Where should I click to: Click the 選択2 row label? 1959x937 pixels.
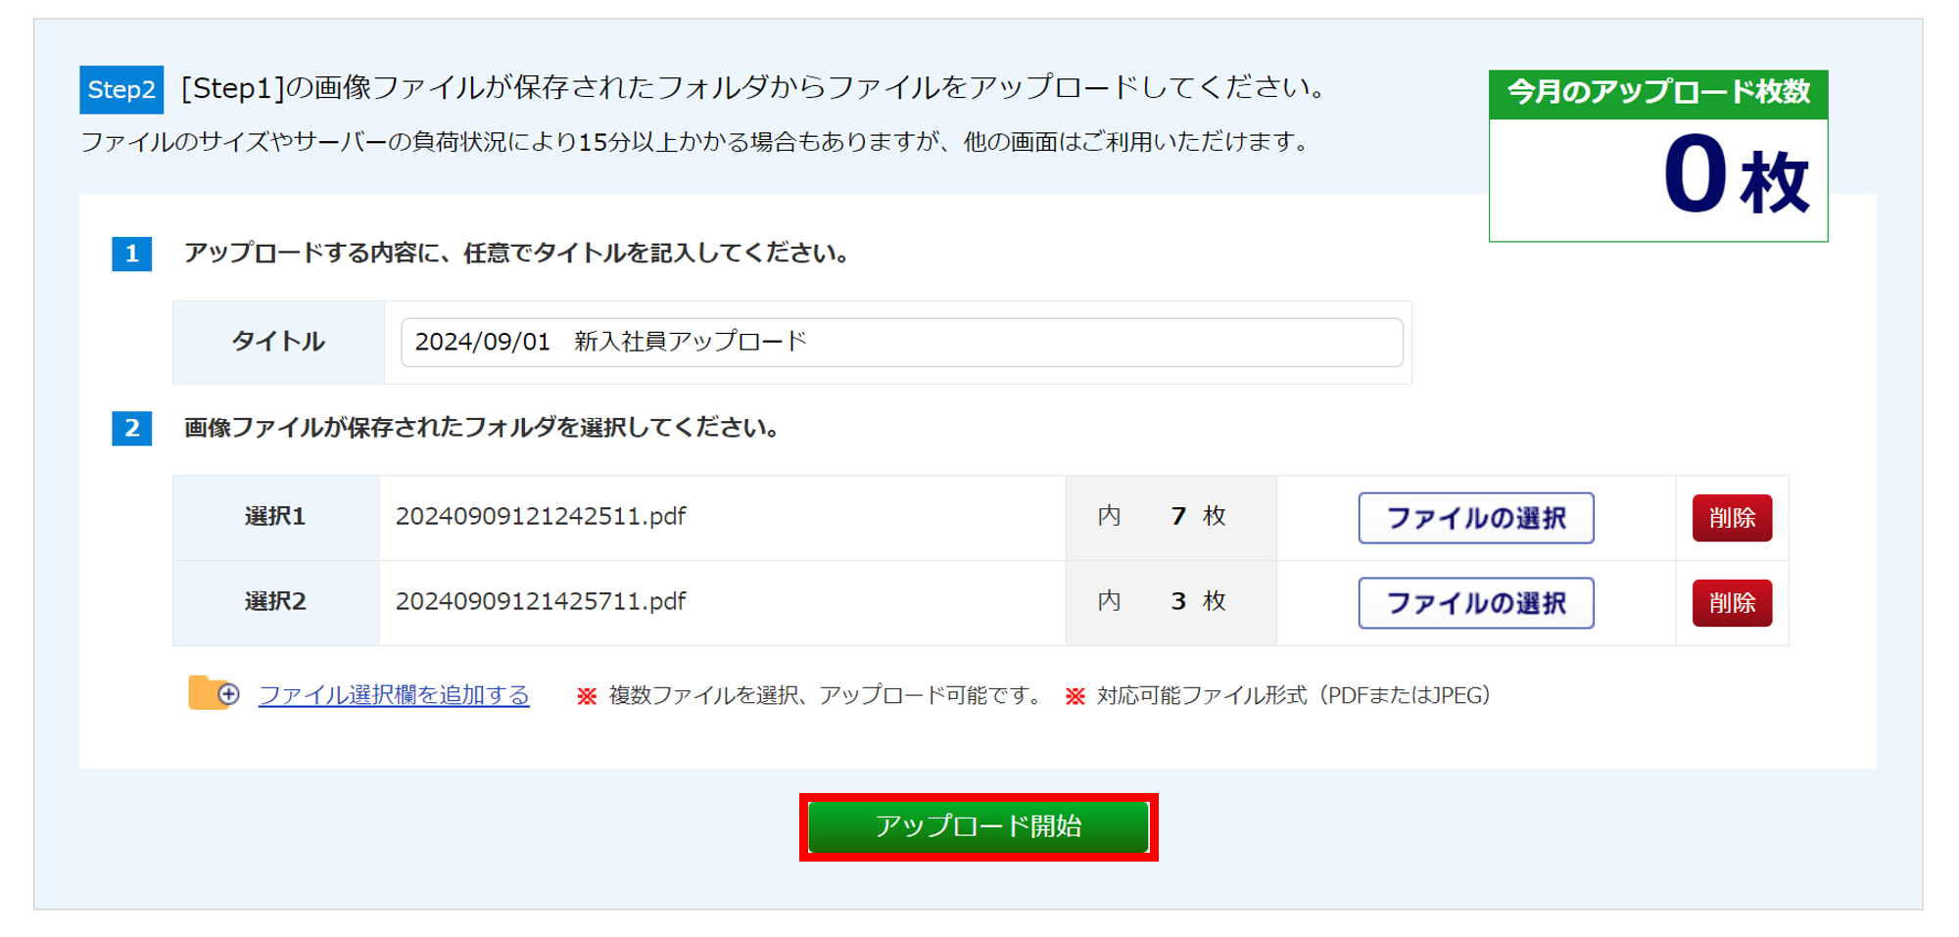(275, 601)
